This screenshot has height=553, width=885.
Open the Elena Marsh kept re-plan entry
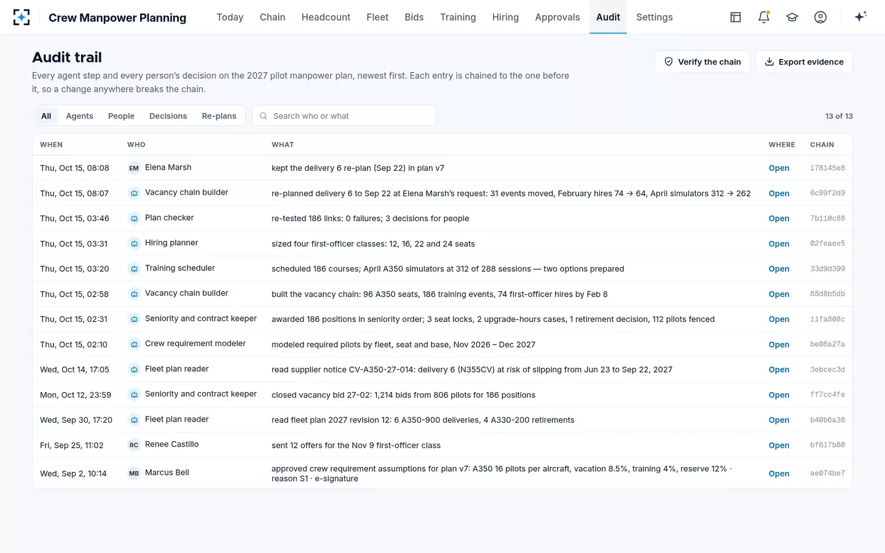point(779,168)
